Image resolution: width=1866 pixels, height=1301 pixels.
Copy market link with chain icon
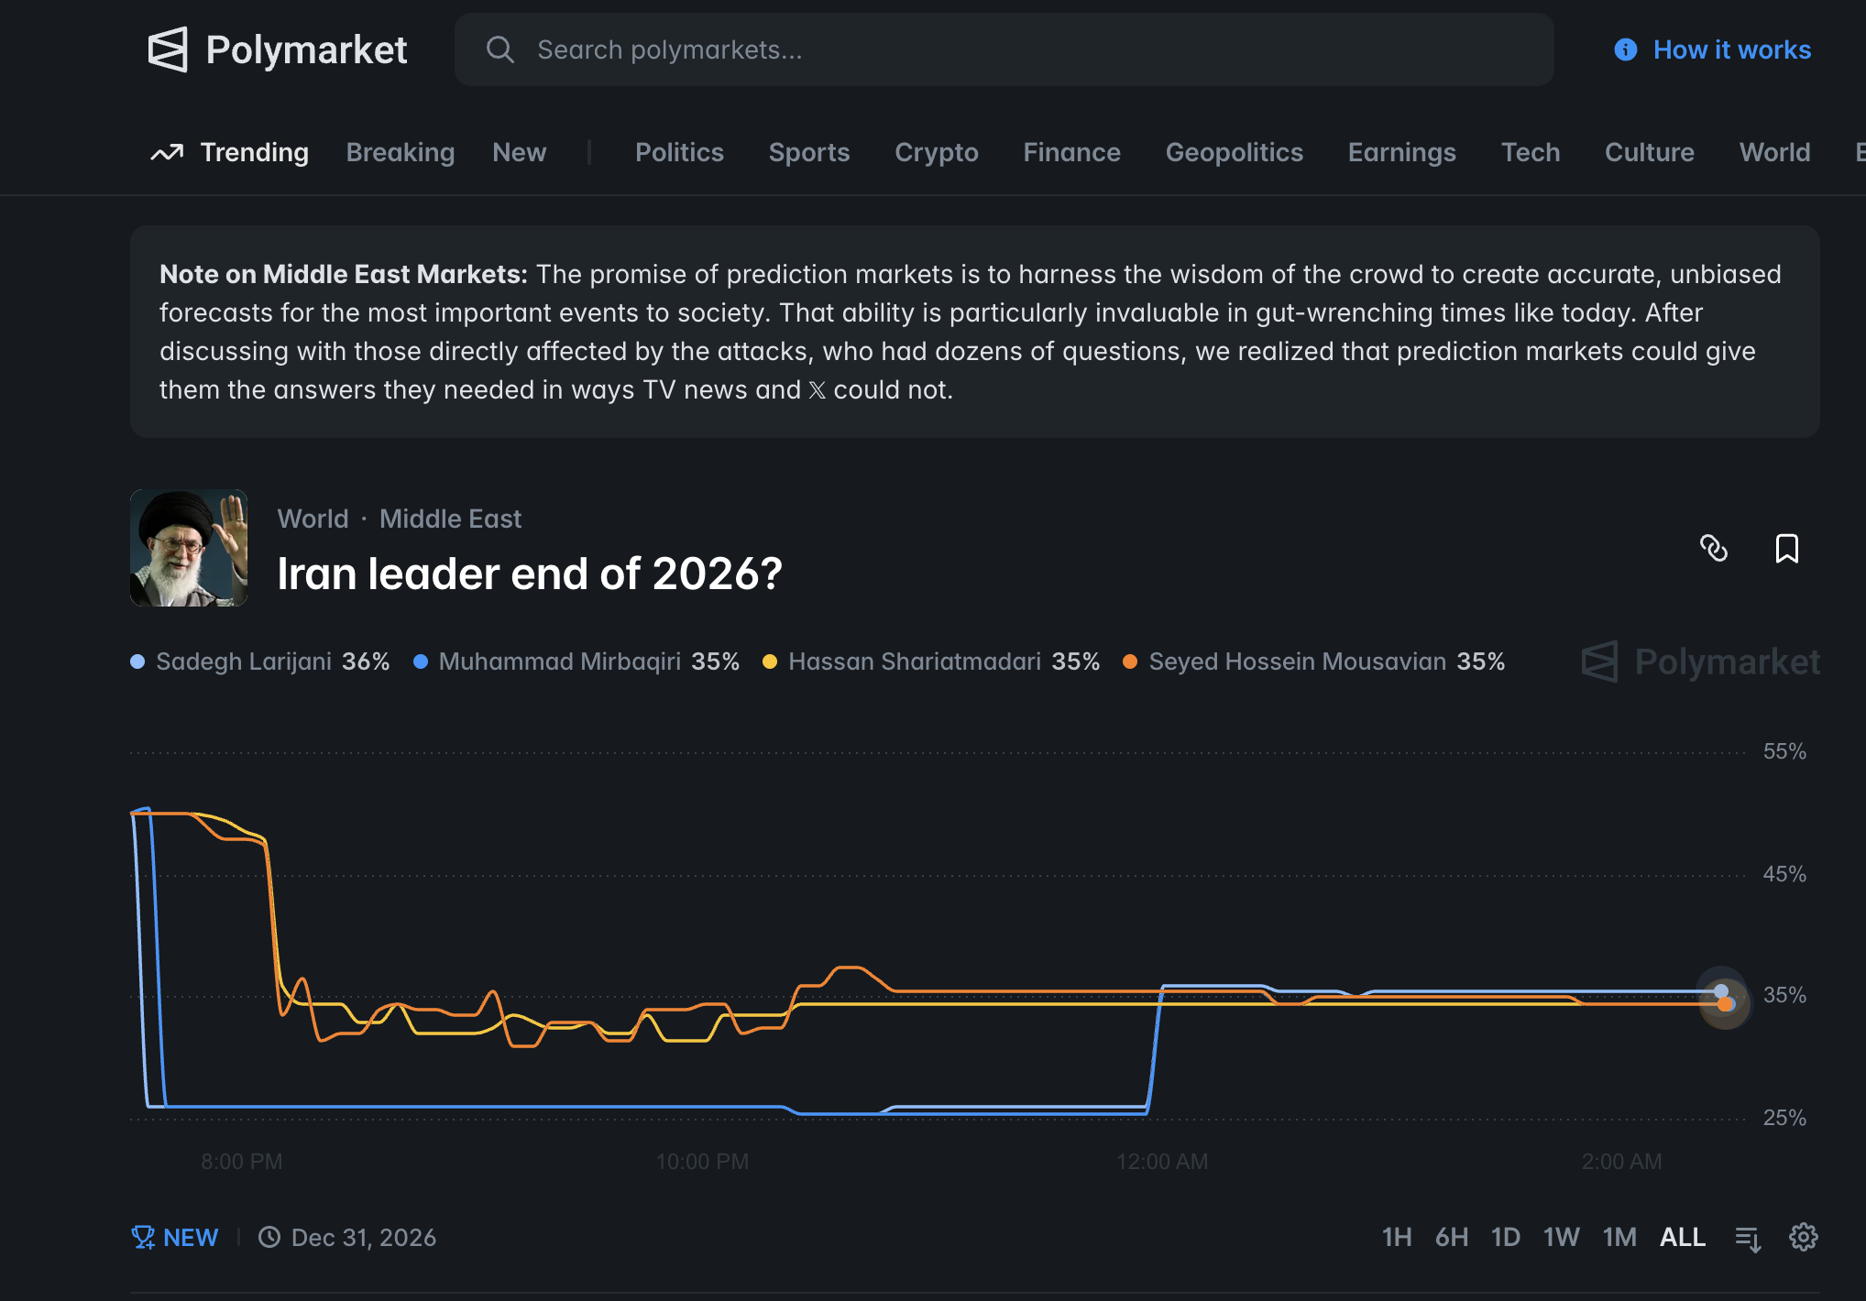pyautogui.click(x=1713, y=548)
